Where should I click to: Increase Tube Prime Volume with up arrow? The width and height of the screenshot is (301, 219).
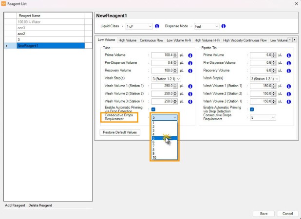pyautogui.click(x=175, y=54)
